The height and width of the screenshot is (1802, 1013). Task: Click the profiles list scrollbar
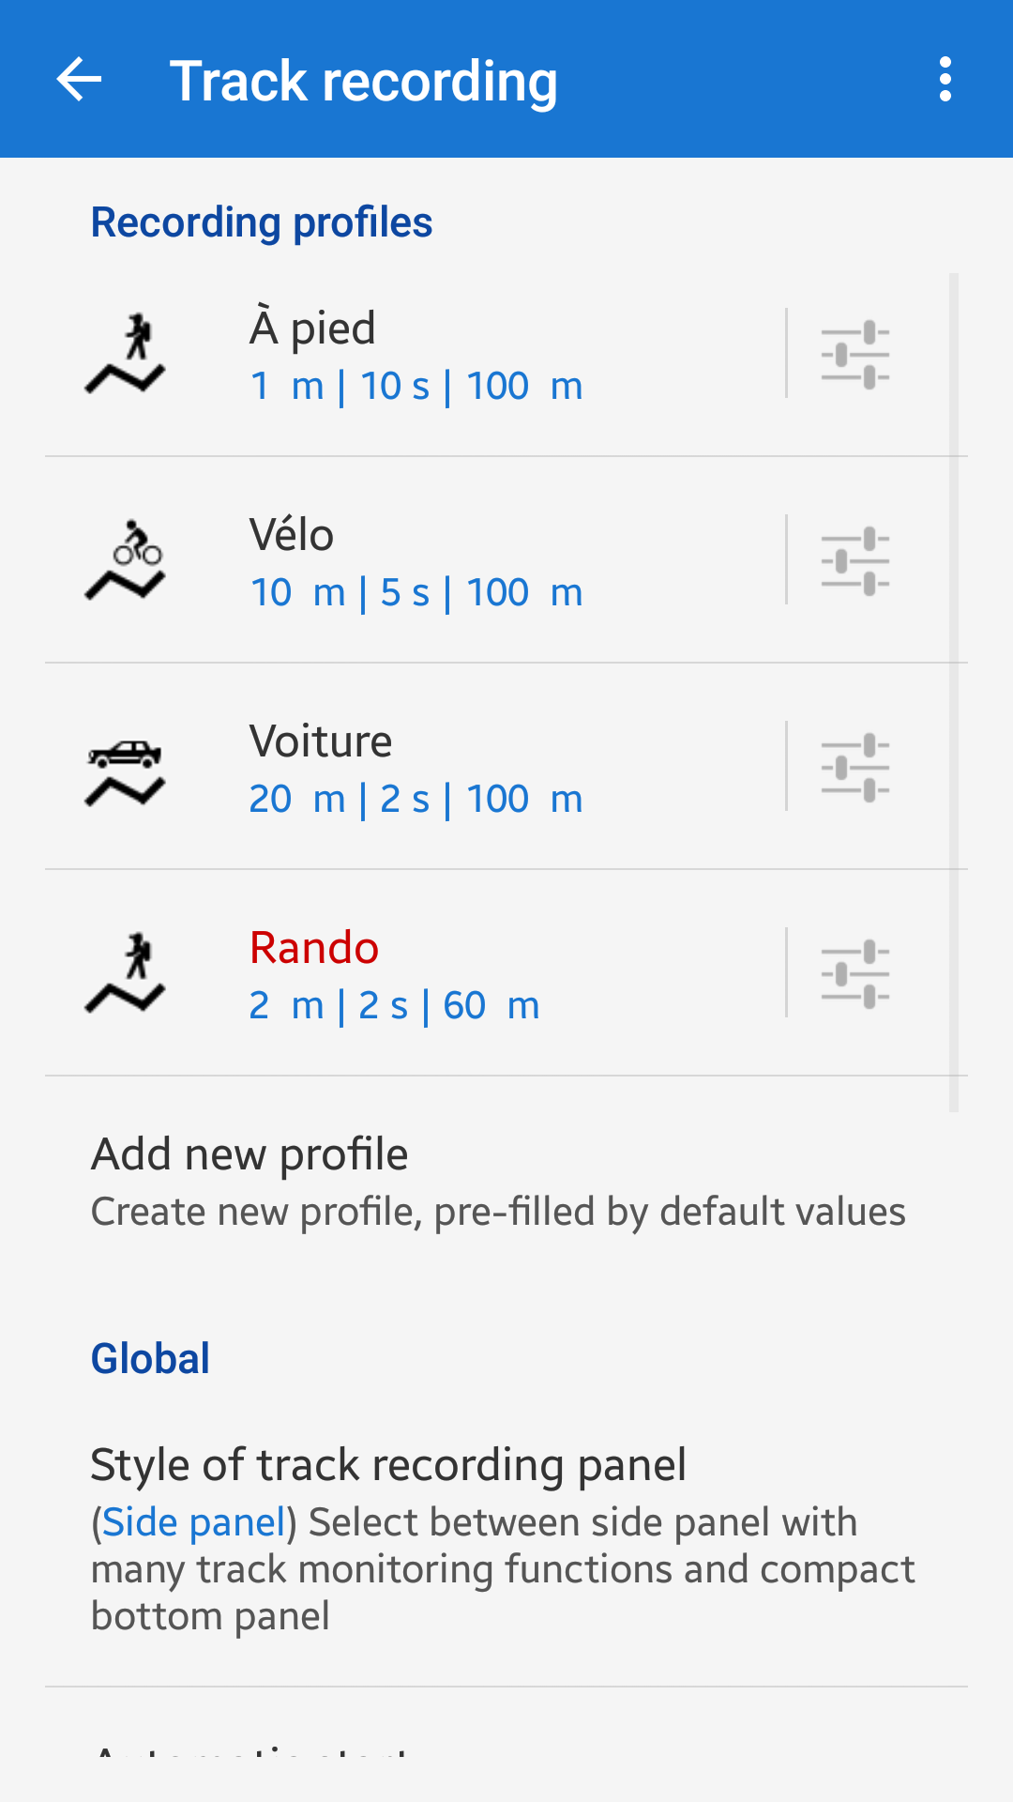[x=954, y=693]
